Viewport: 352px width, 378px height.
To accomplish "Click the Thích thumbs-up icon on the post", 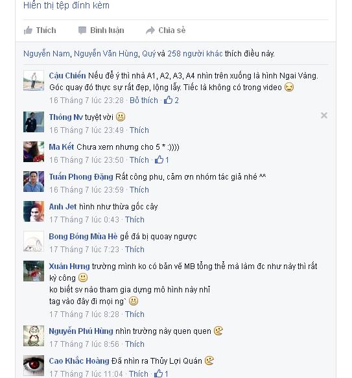I will [x=28, y=30].
